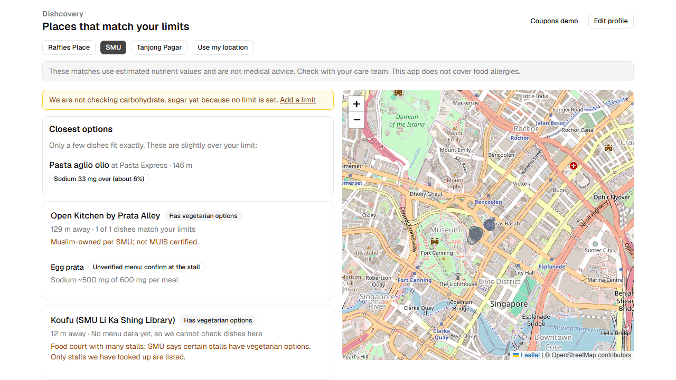Click the red hospital cross icon on map

[574, 166]
